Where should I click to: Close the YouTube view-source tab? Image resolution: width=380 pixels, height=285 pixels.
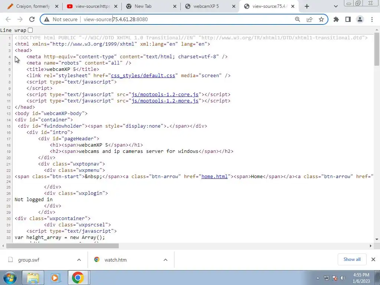(116, 6)
